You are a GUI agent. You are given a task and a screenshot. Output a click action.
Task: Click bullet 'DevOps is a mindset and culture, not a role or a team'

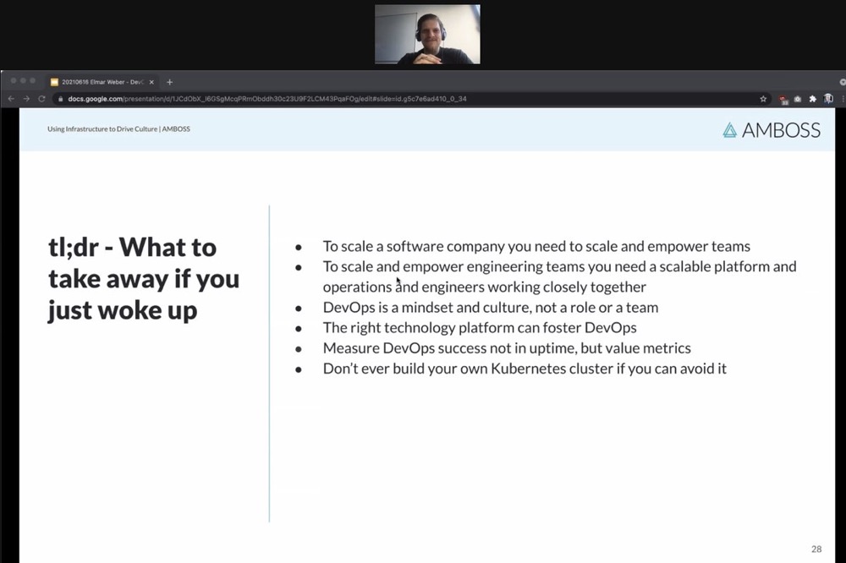491,308
